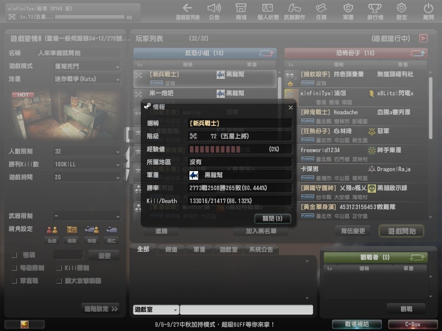The image size is (442, 331).
Task: Open the 人數限制 dropdown
Action: pyautogui.click(x=87, y=151)
